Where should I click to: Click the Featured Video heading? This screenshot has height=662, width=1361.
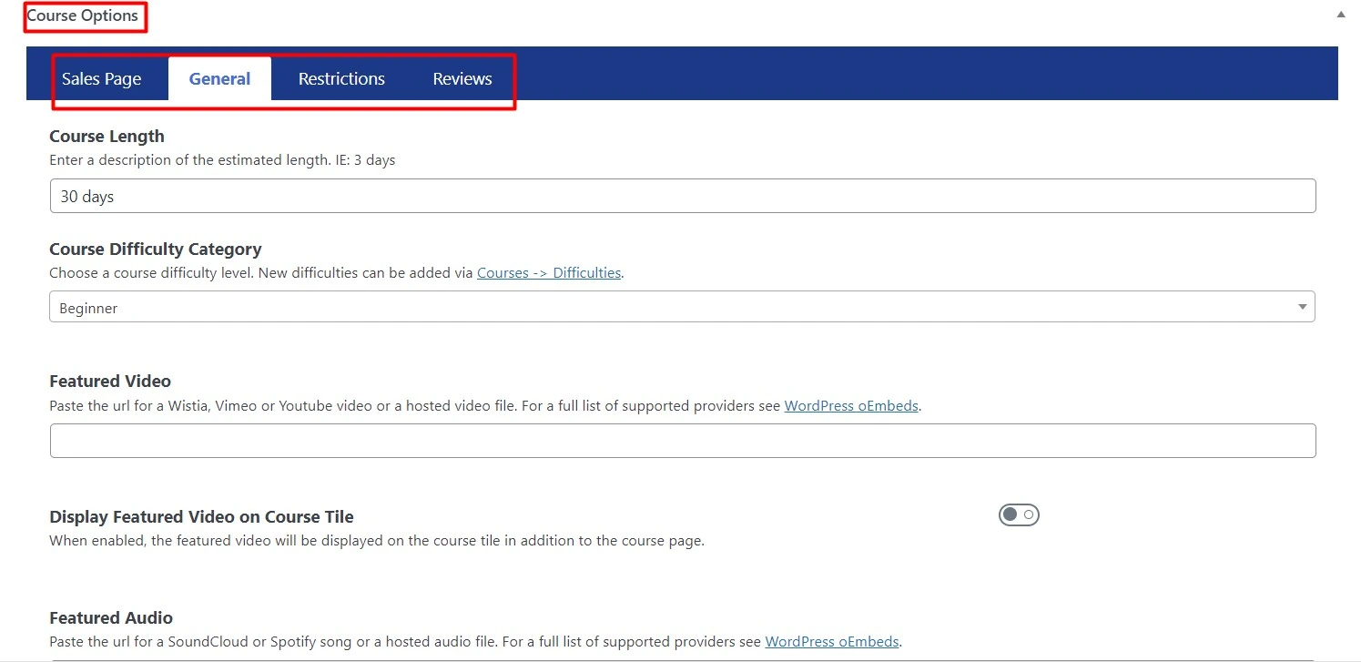[110, 382]
